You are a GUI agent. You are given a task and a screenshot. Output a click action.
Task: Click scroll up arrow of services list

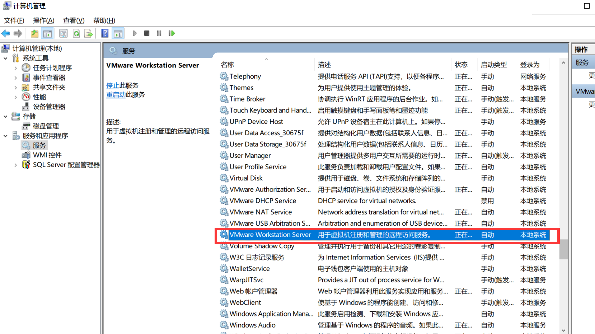tap(563, 63)
